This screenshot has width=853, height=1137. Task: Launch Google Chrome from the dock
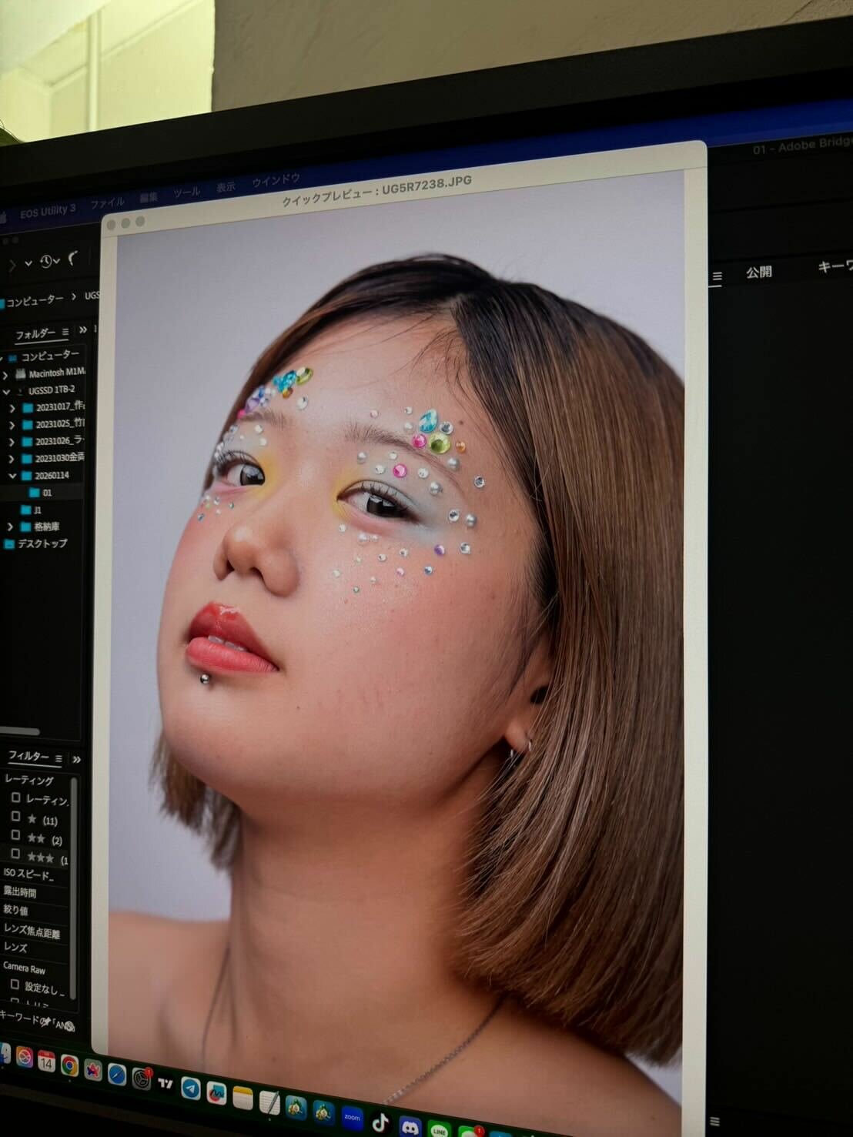tap(69, 1066)
